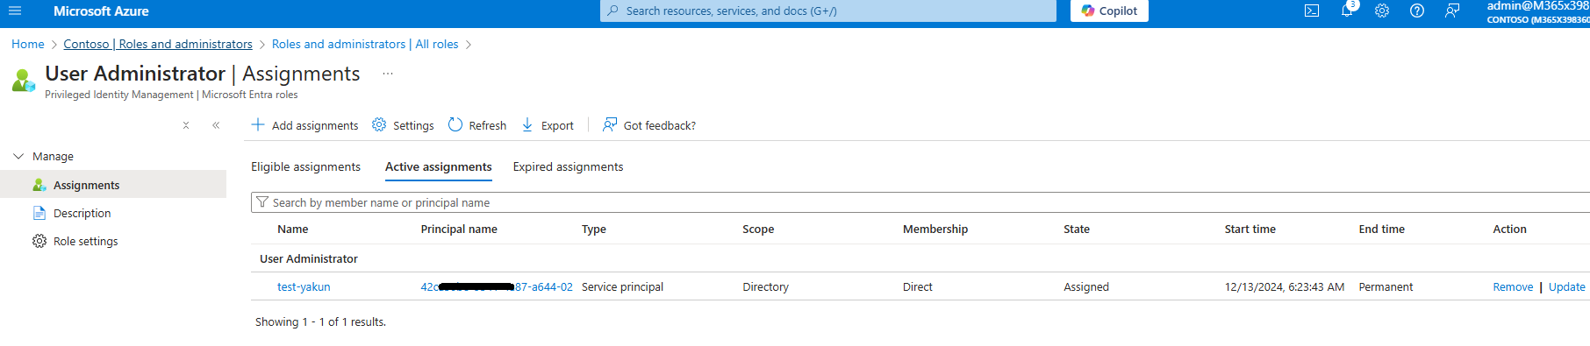
Task: Open assignment Settings in toolbar
Action: click(403, 125)
